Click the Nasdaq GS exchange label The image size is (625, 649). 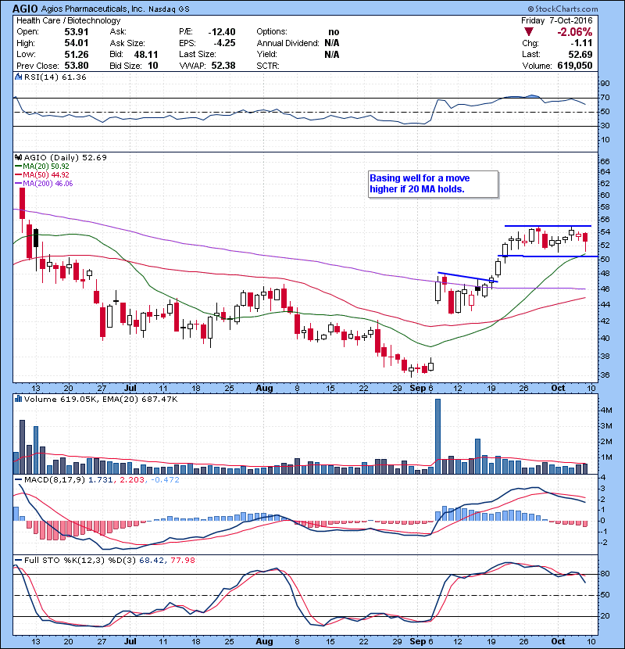pos(169,9)
